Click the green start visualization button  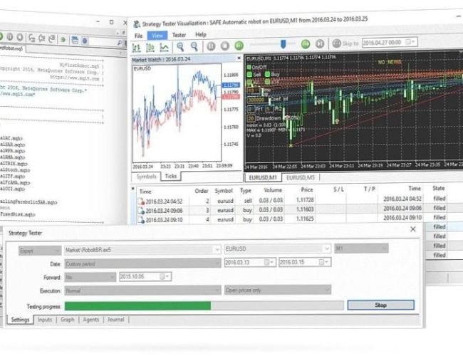[239, 46]
